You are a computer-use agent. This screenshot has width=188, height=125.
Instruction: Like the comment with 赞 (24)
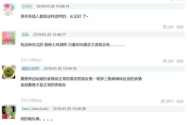[x=168, y=27]
